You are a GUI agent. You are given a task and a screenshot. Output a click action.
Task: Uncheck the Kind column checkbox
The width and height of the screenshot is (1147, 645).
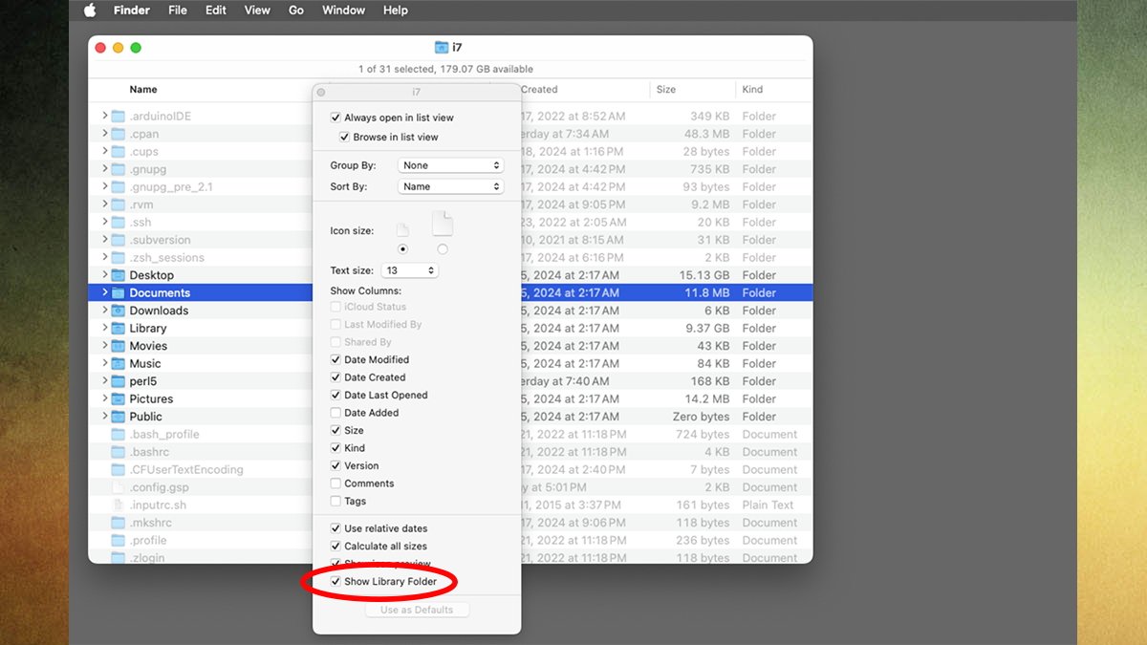(x=335, y=448)
